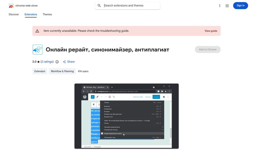Click the extension's superhero logo icon
253x158 pixels.
click(38, 50)
